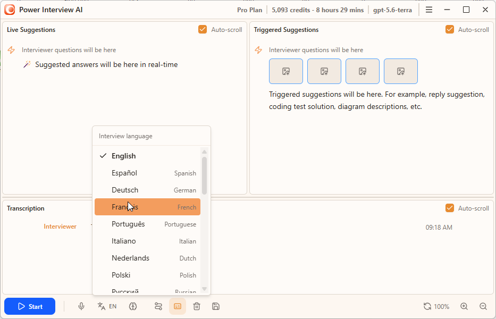Click the 5,093 credits remaining text
Image resolution: width=496 pixels, height=319 pixels.
317,10
